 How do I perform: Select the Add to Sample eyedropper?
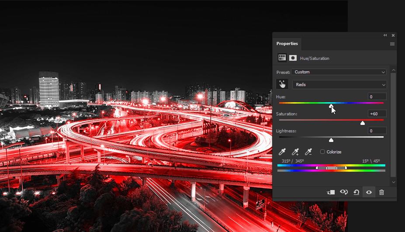tap(295, 152)
